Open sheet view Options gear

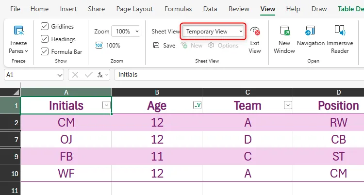pos(211,45)
